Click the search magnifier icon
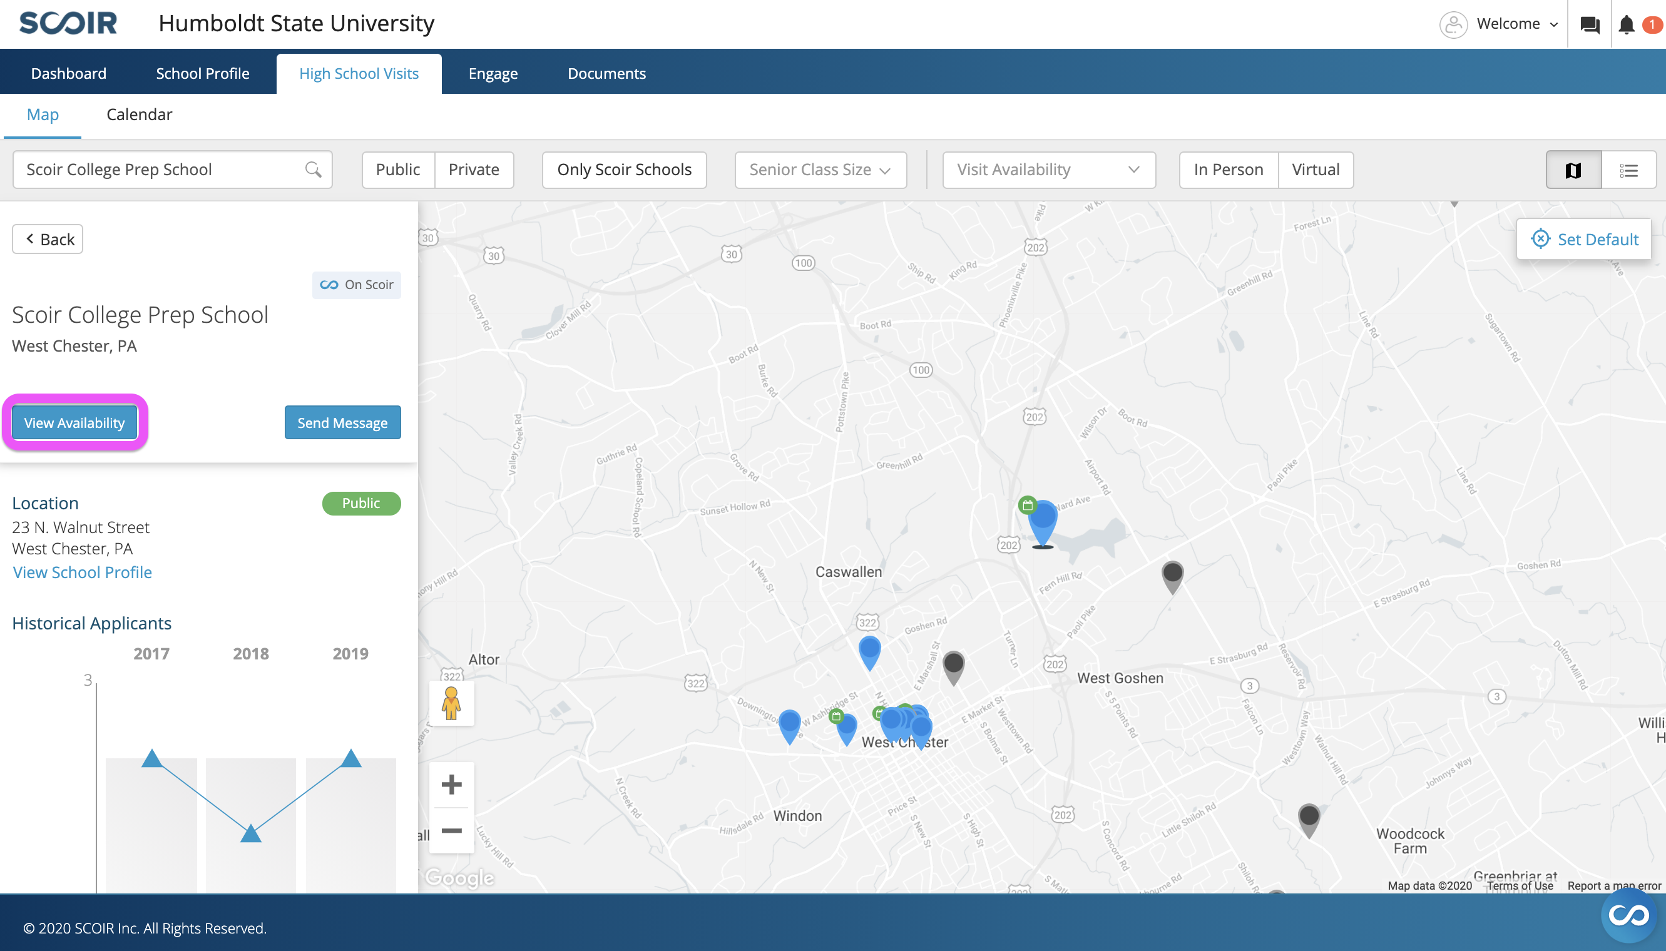Screen dimensions: 1666x951 (313, 170)
